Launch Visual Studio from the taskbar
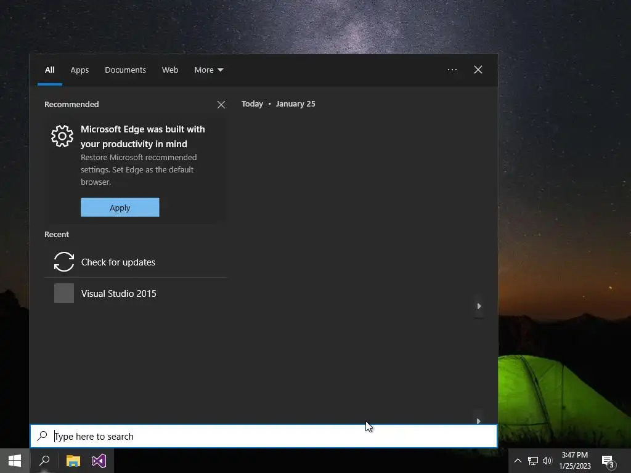This screenshot has width=631, height=473. pyautogui.click(x=99, y=461)
